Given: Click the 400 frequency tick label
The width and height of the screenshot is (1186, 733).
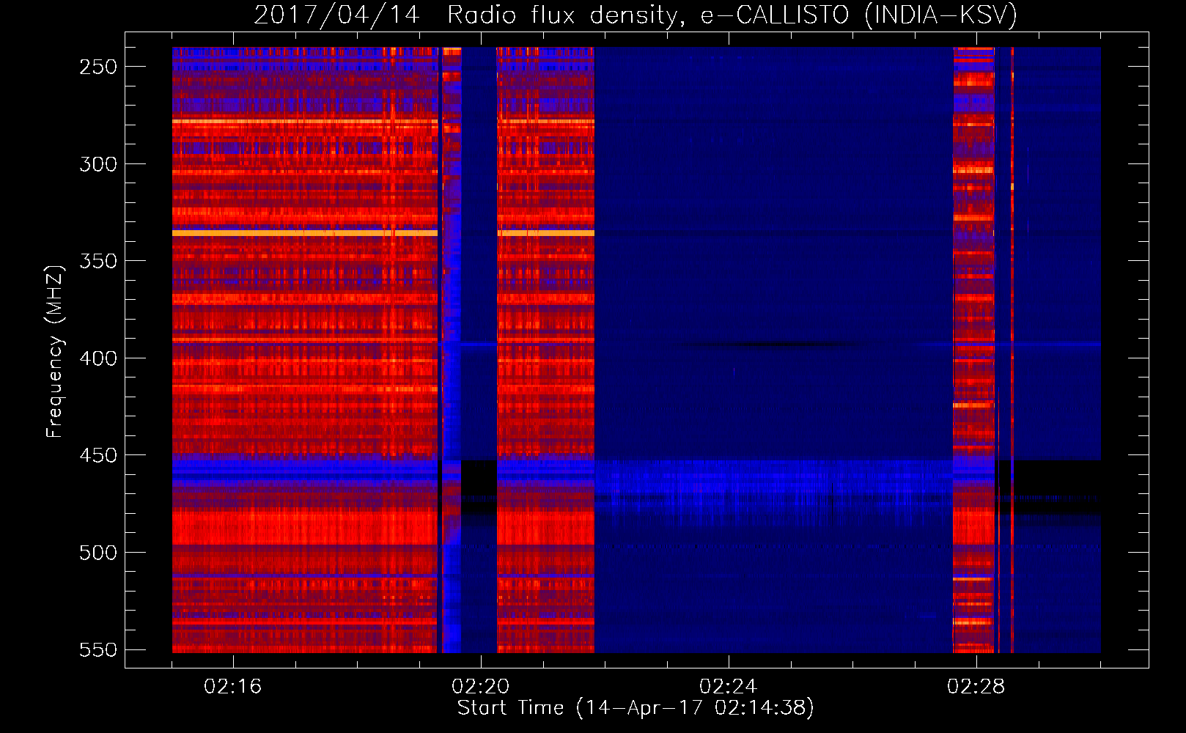Looking at the screenshot, I should tap(98, 358).
